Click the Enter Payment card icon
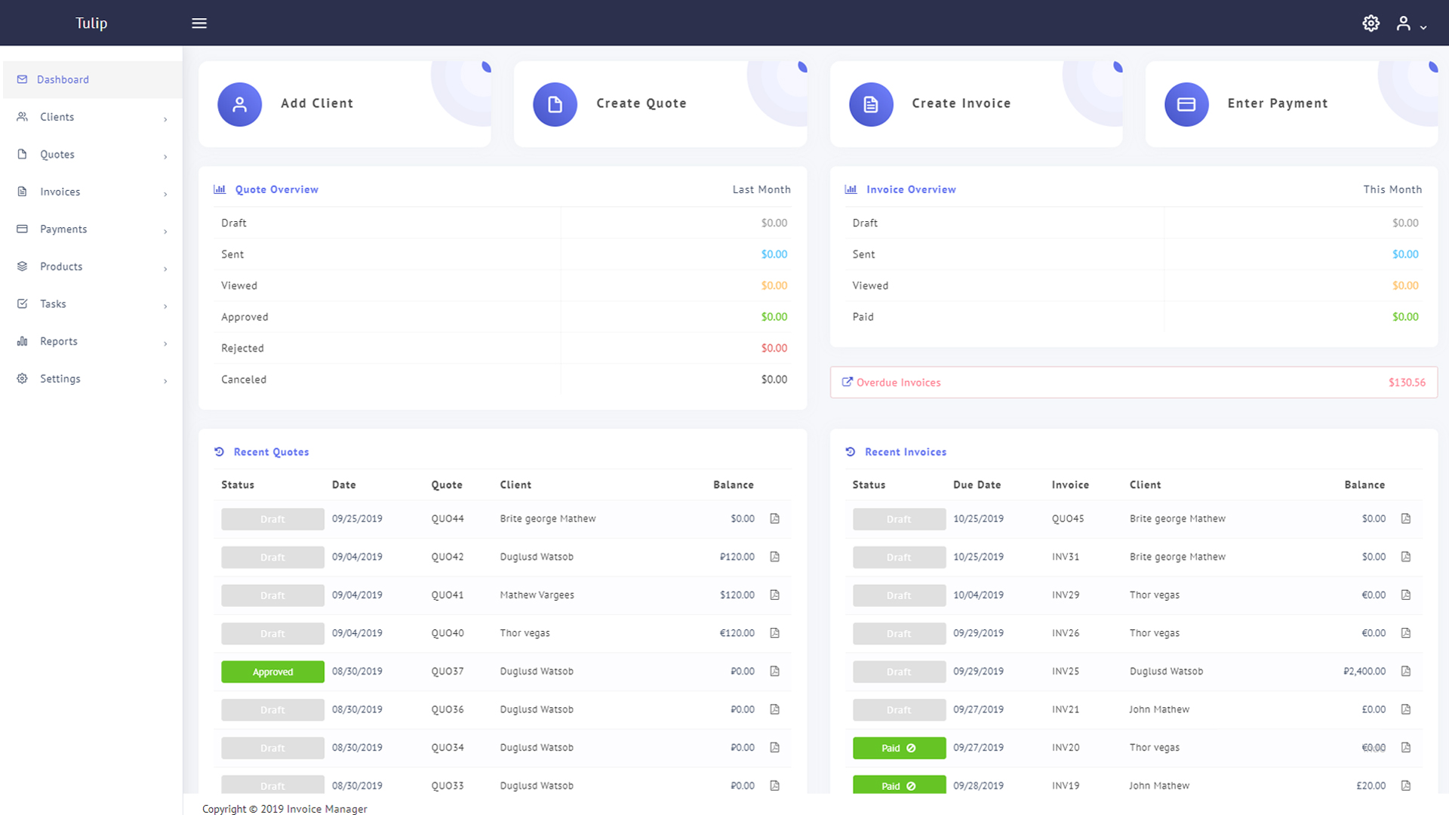Viewport: 1449px width, 815px height. click(x=1186, y=104)
